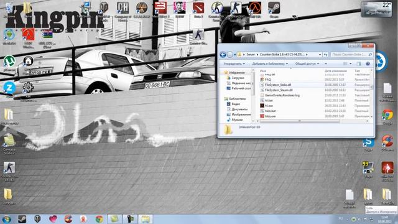Launch the Skype desktop shortcut
This screenshot has width=398, height=224.
368,144
